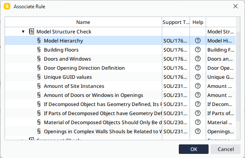Select Openings in Complex Walls Shouls be Related rule
Viewport: 245px width, 158px height.
click(x=120, y=131)
